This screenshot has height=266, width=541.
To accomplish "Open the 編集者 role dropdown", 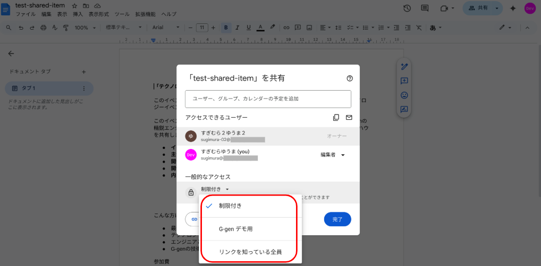I will click(333, 155).
